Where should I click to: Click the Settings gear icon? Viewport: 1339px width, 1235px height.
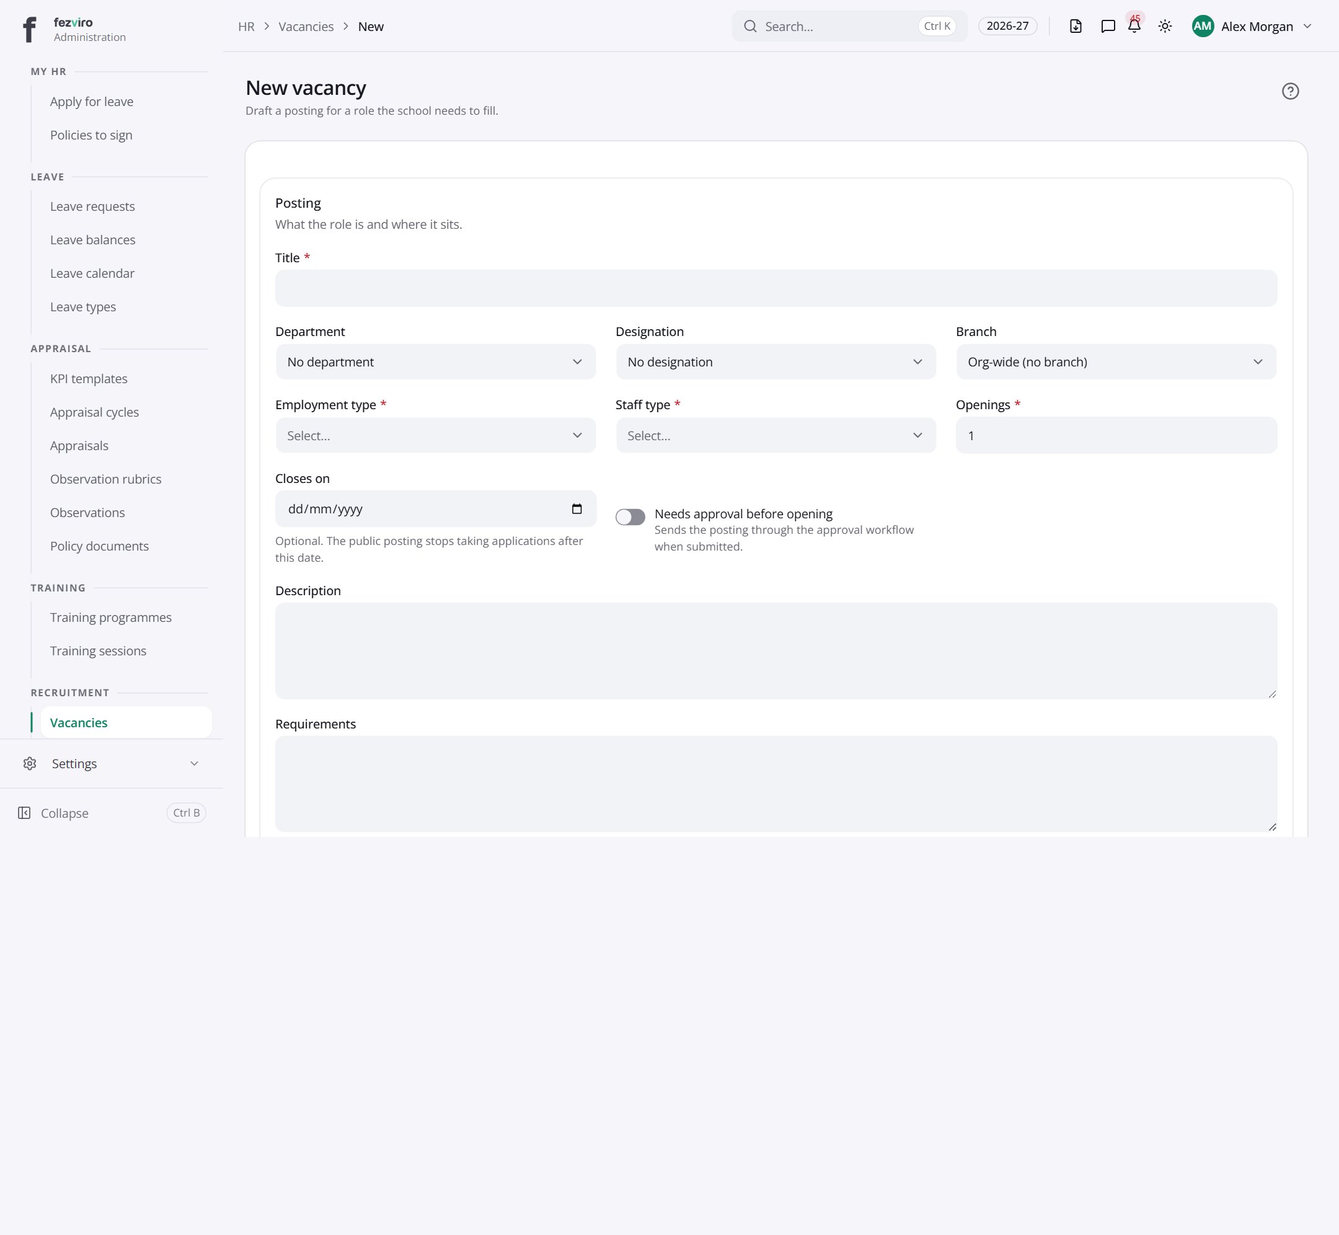[29, 763]
